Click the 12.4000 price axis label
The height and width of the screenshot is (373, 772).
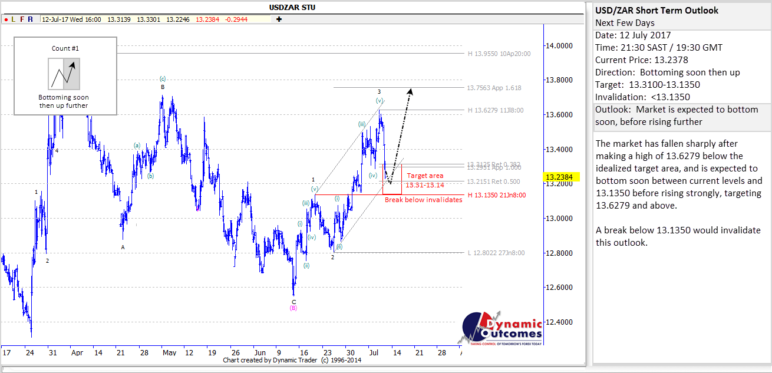click(x=559, y=322)
